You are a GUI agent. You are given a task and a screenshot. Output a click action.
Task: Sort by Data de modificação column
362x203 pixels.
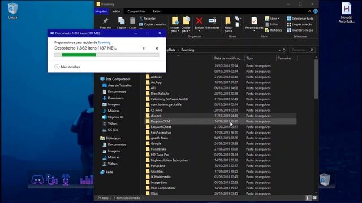click(x=229, y=58)
